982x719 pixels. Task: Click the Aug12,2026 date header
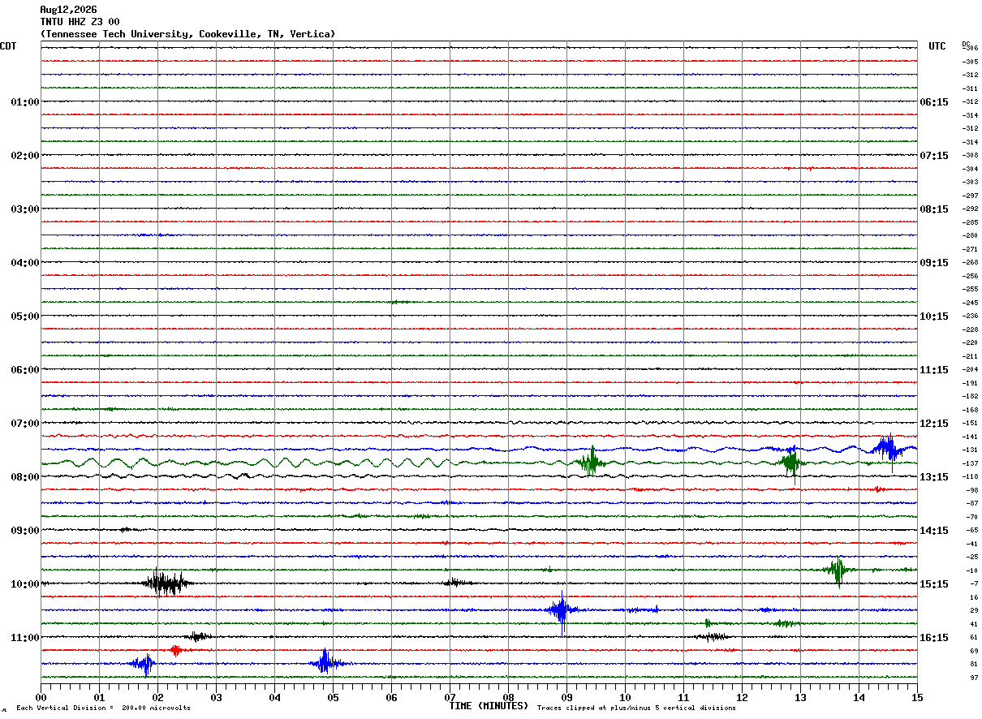[68, 10]
